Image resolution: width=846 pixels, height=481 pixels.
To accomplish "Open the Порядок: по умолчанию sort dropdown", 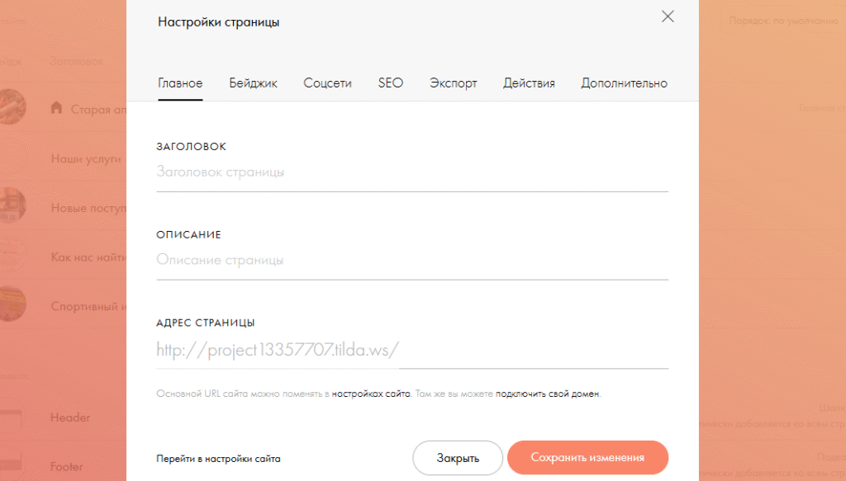I will click(x=782, y=20).
